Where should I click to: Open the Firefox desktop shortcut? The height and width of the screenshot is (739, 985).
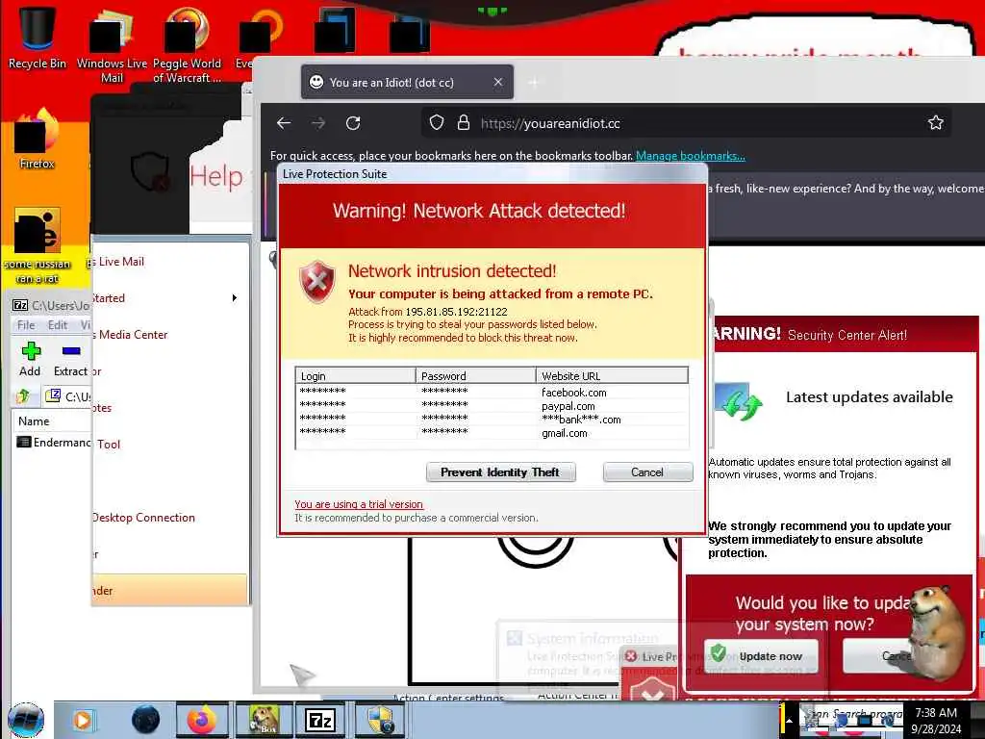(37, 140)
